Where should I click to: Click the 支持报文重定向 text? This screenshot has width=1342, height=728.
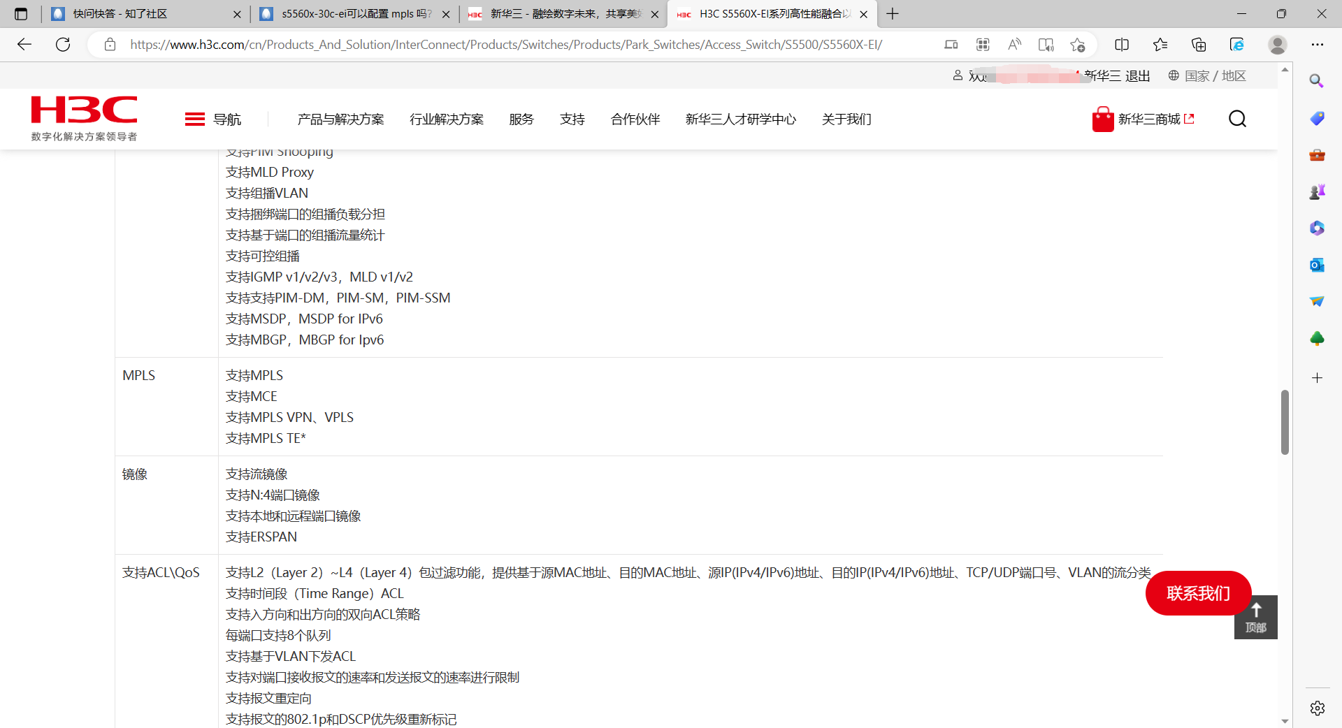pos(268,698)
